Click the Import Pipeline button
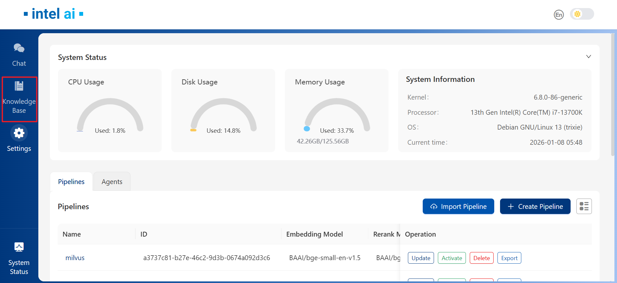This screenshot has width=617, height=283. tap(458, 206)
